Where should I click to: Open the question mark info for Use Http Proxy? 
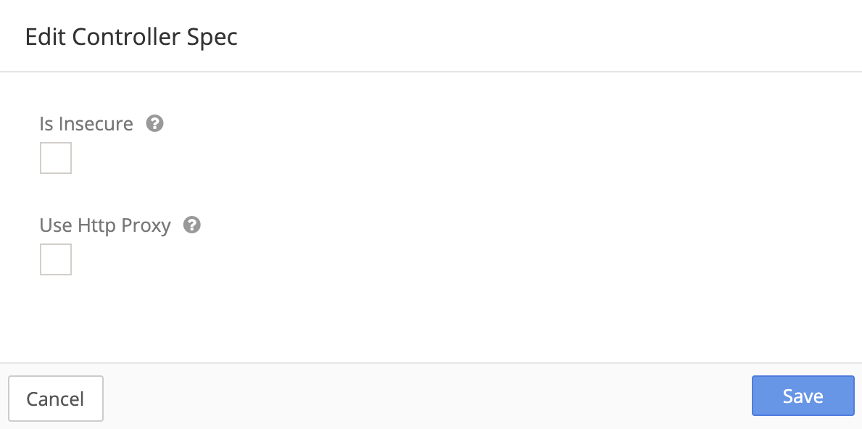(x=192, y=225)
